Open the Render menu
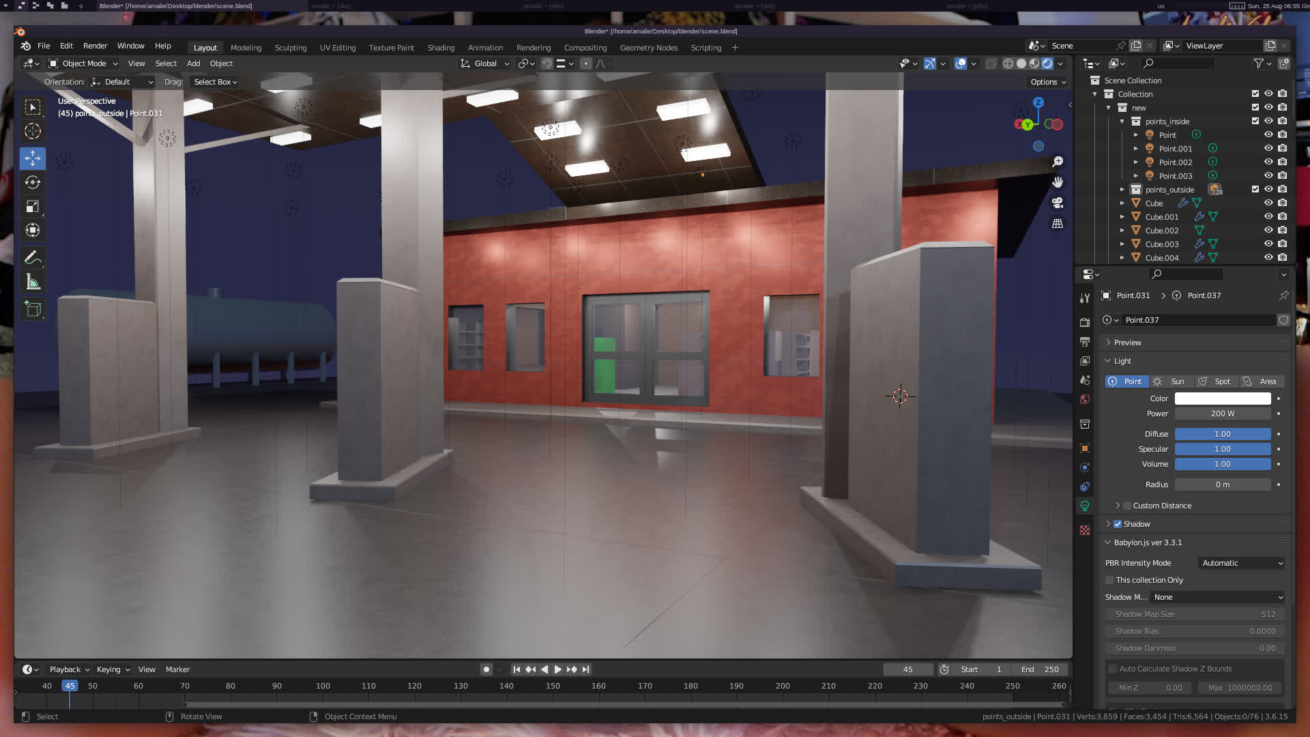 click(x=95, y=46)
